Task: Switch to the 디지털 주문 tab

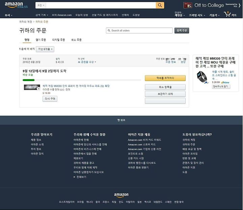Action: coord(59,40)
